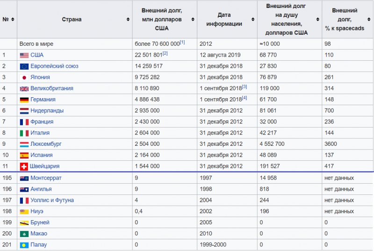Open footnote reference [2] next to USA debt
The image size is (374, 251).
click(165, 54)
